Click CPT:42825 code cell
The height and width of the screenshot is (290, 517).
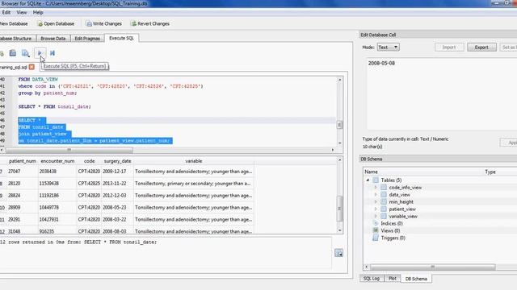click(x=89, y=184)
